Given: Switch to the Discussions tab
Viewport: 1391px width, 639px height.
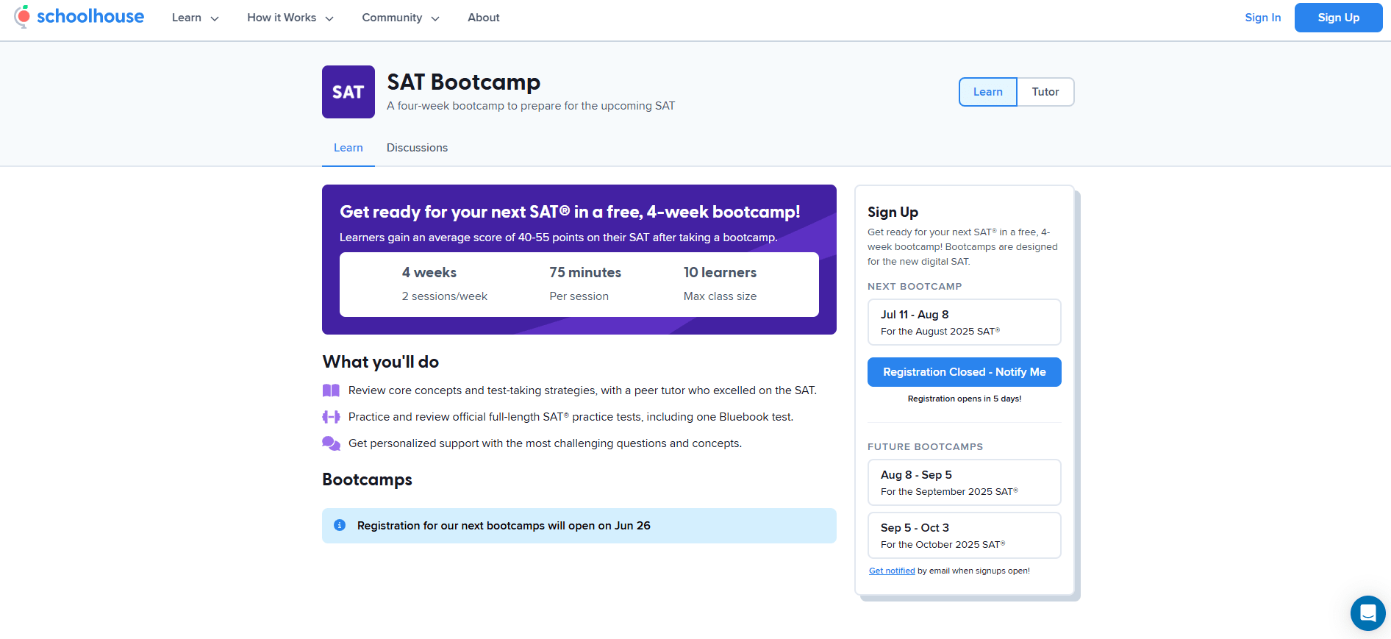Looking at the screenshot, I should (x=417, y=148).
